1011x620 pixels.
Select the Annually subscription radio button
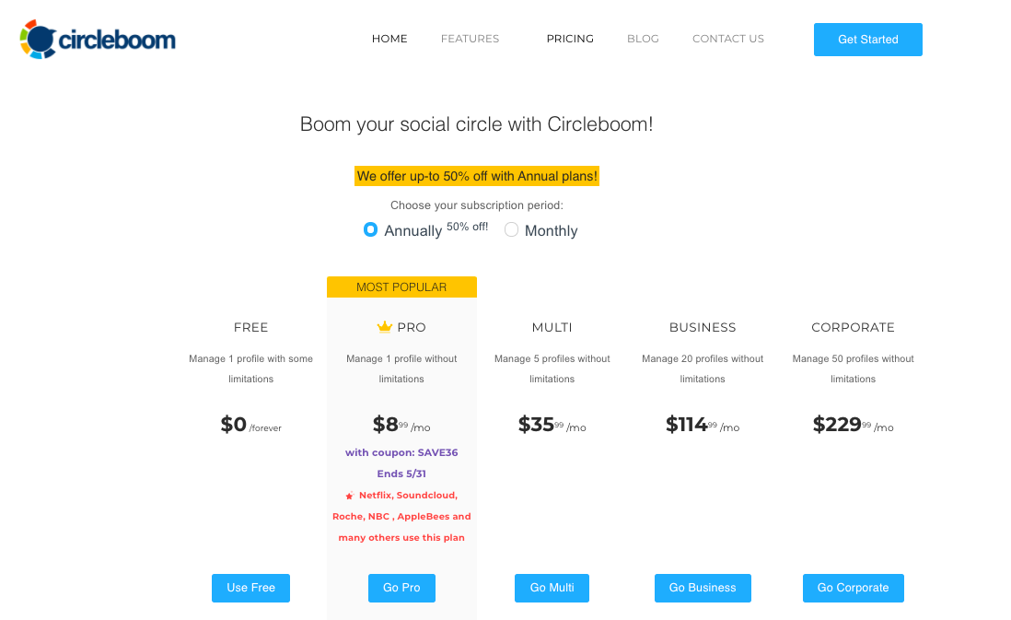coord(370,228)
